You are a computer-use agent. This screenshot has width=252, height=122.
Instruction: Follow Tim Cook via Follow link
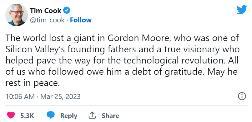[81, 20]
